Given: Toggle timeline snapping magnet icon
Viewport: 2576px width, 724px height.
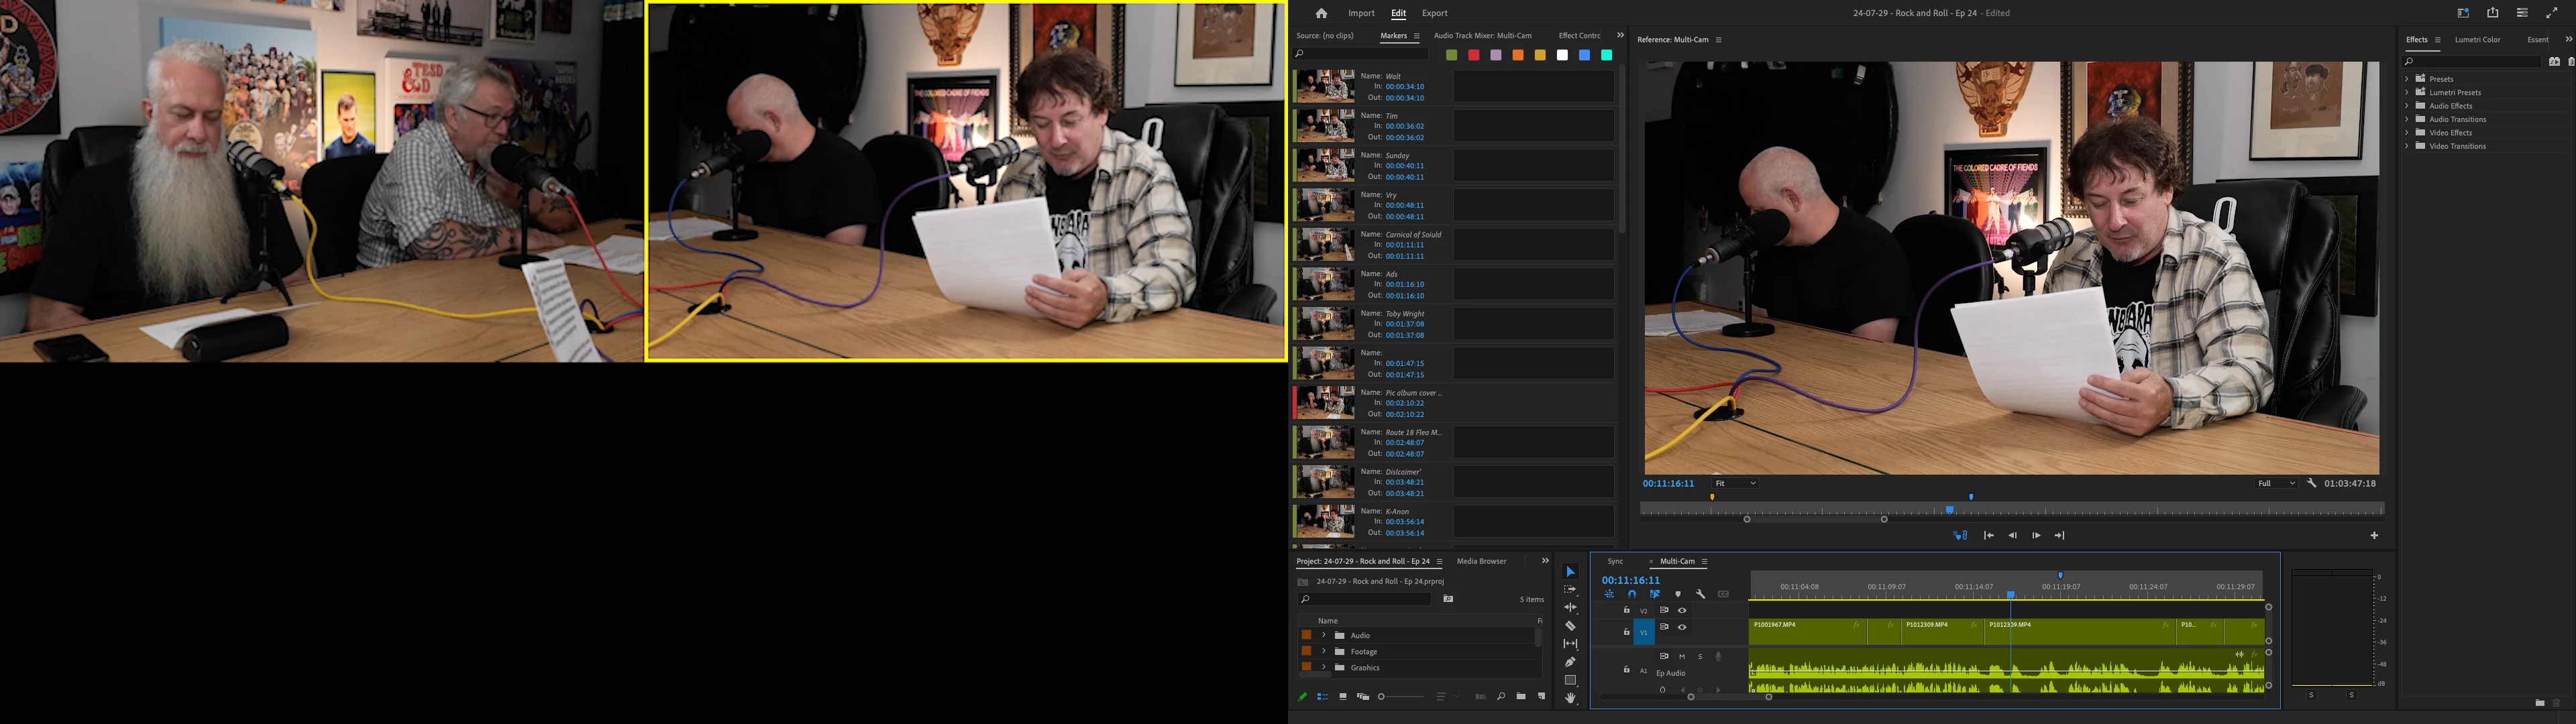Looking at the screenshot, I should click(1632, 594).
